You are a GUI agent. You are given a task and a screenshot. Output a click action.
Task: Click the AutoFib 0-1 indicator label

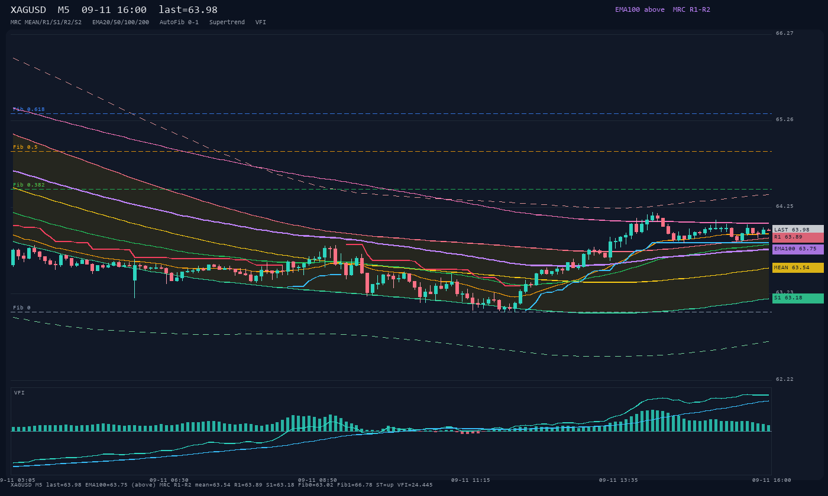(179, 22)
